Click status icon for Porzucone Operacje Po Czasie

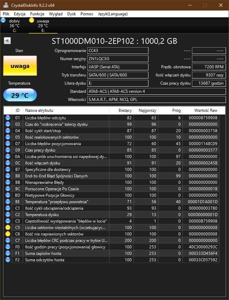click(8, 189)
